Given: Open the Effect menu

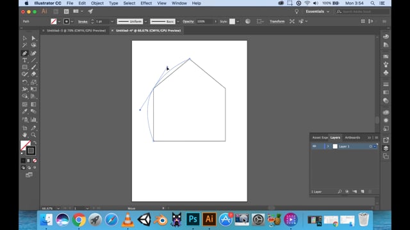Looking at the screenshot, I should tap(146, 3).
